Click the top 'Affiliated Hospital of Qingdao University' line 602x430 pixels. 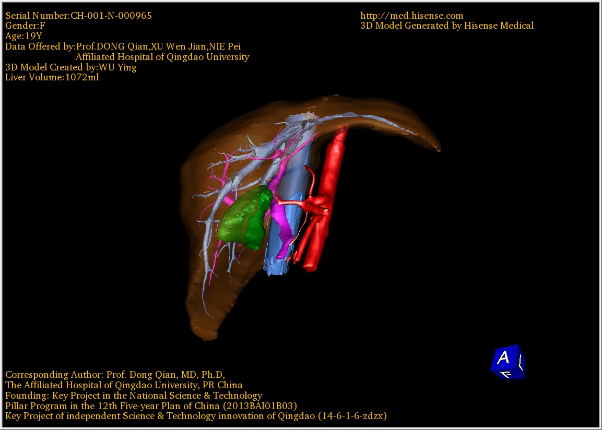tap(162, 57)
